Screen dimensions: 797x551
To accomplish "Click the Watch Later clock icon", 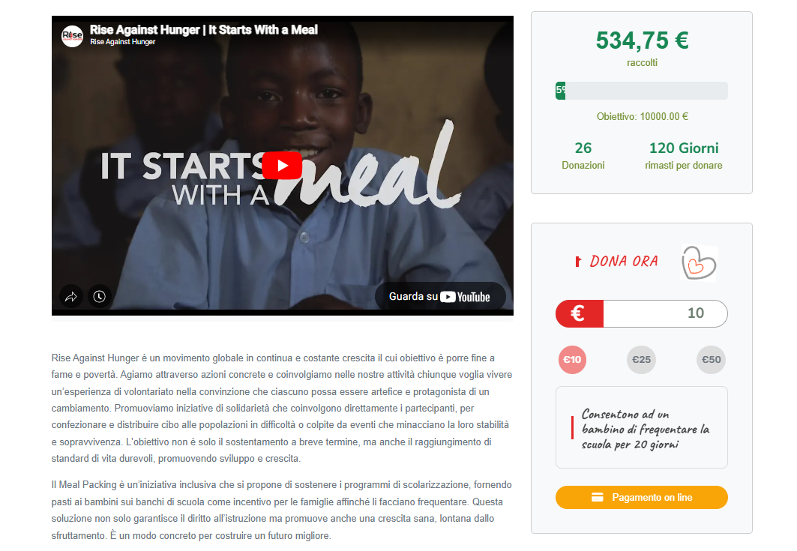I will click(99, 296).
